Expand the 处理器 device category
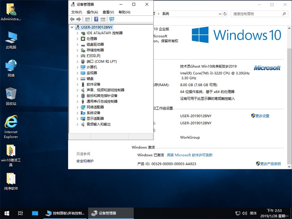 pos(77,39)
